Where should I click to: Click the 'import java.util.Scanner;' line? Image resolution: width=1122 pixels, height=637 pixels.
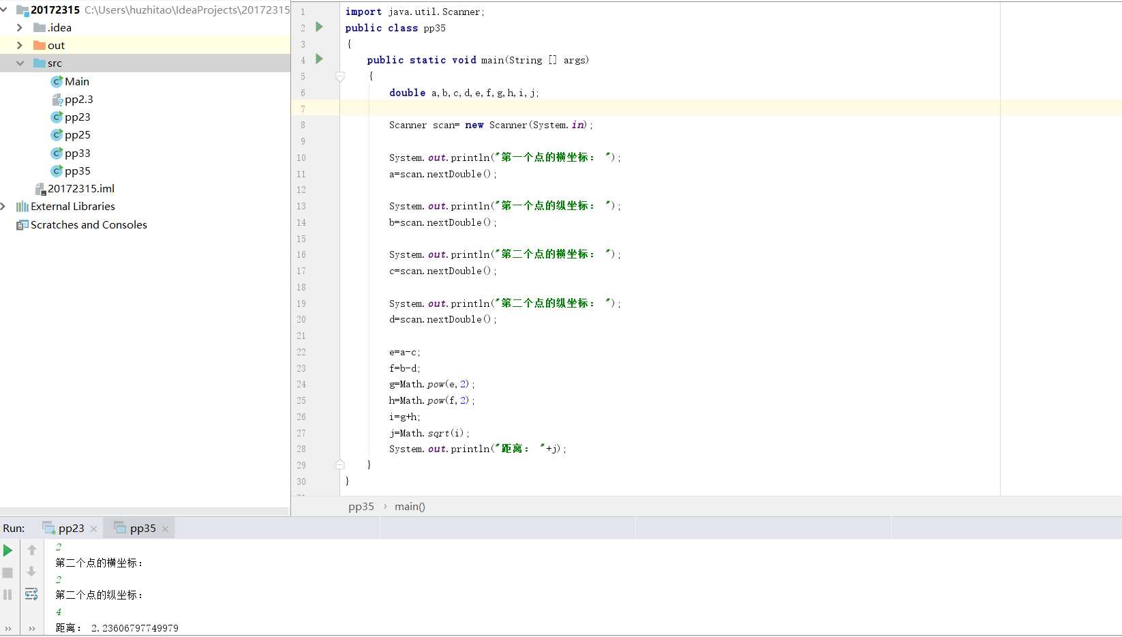[x=414, y=12]
